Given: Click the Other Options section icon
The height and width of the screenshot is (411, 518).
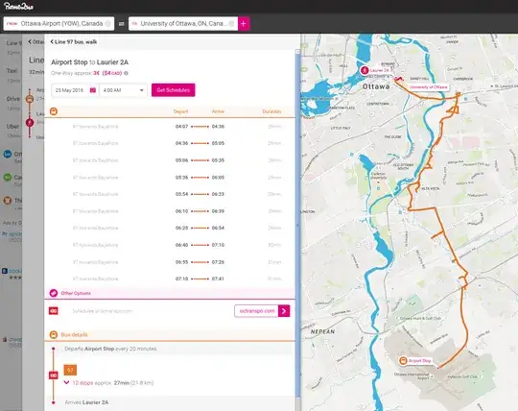Looking at the screenshot, I should click(x=54, y=293).
